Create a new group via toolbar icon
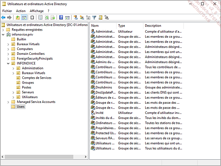221x166 pixels. point(82,18)
